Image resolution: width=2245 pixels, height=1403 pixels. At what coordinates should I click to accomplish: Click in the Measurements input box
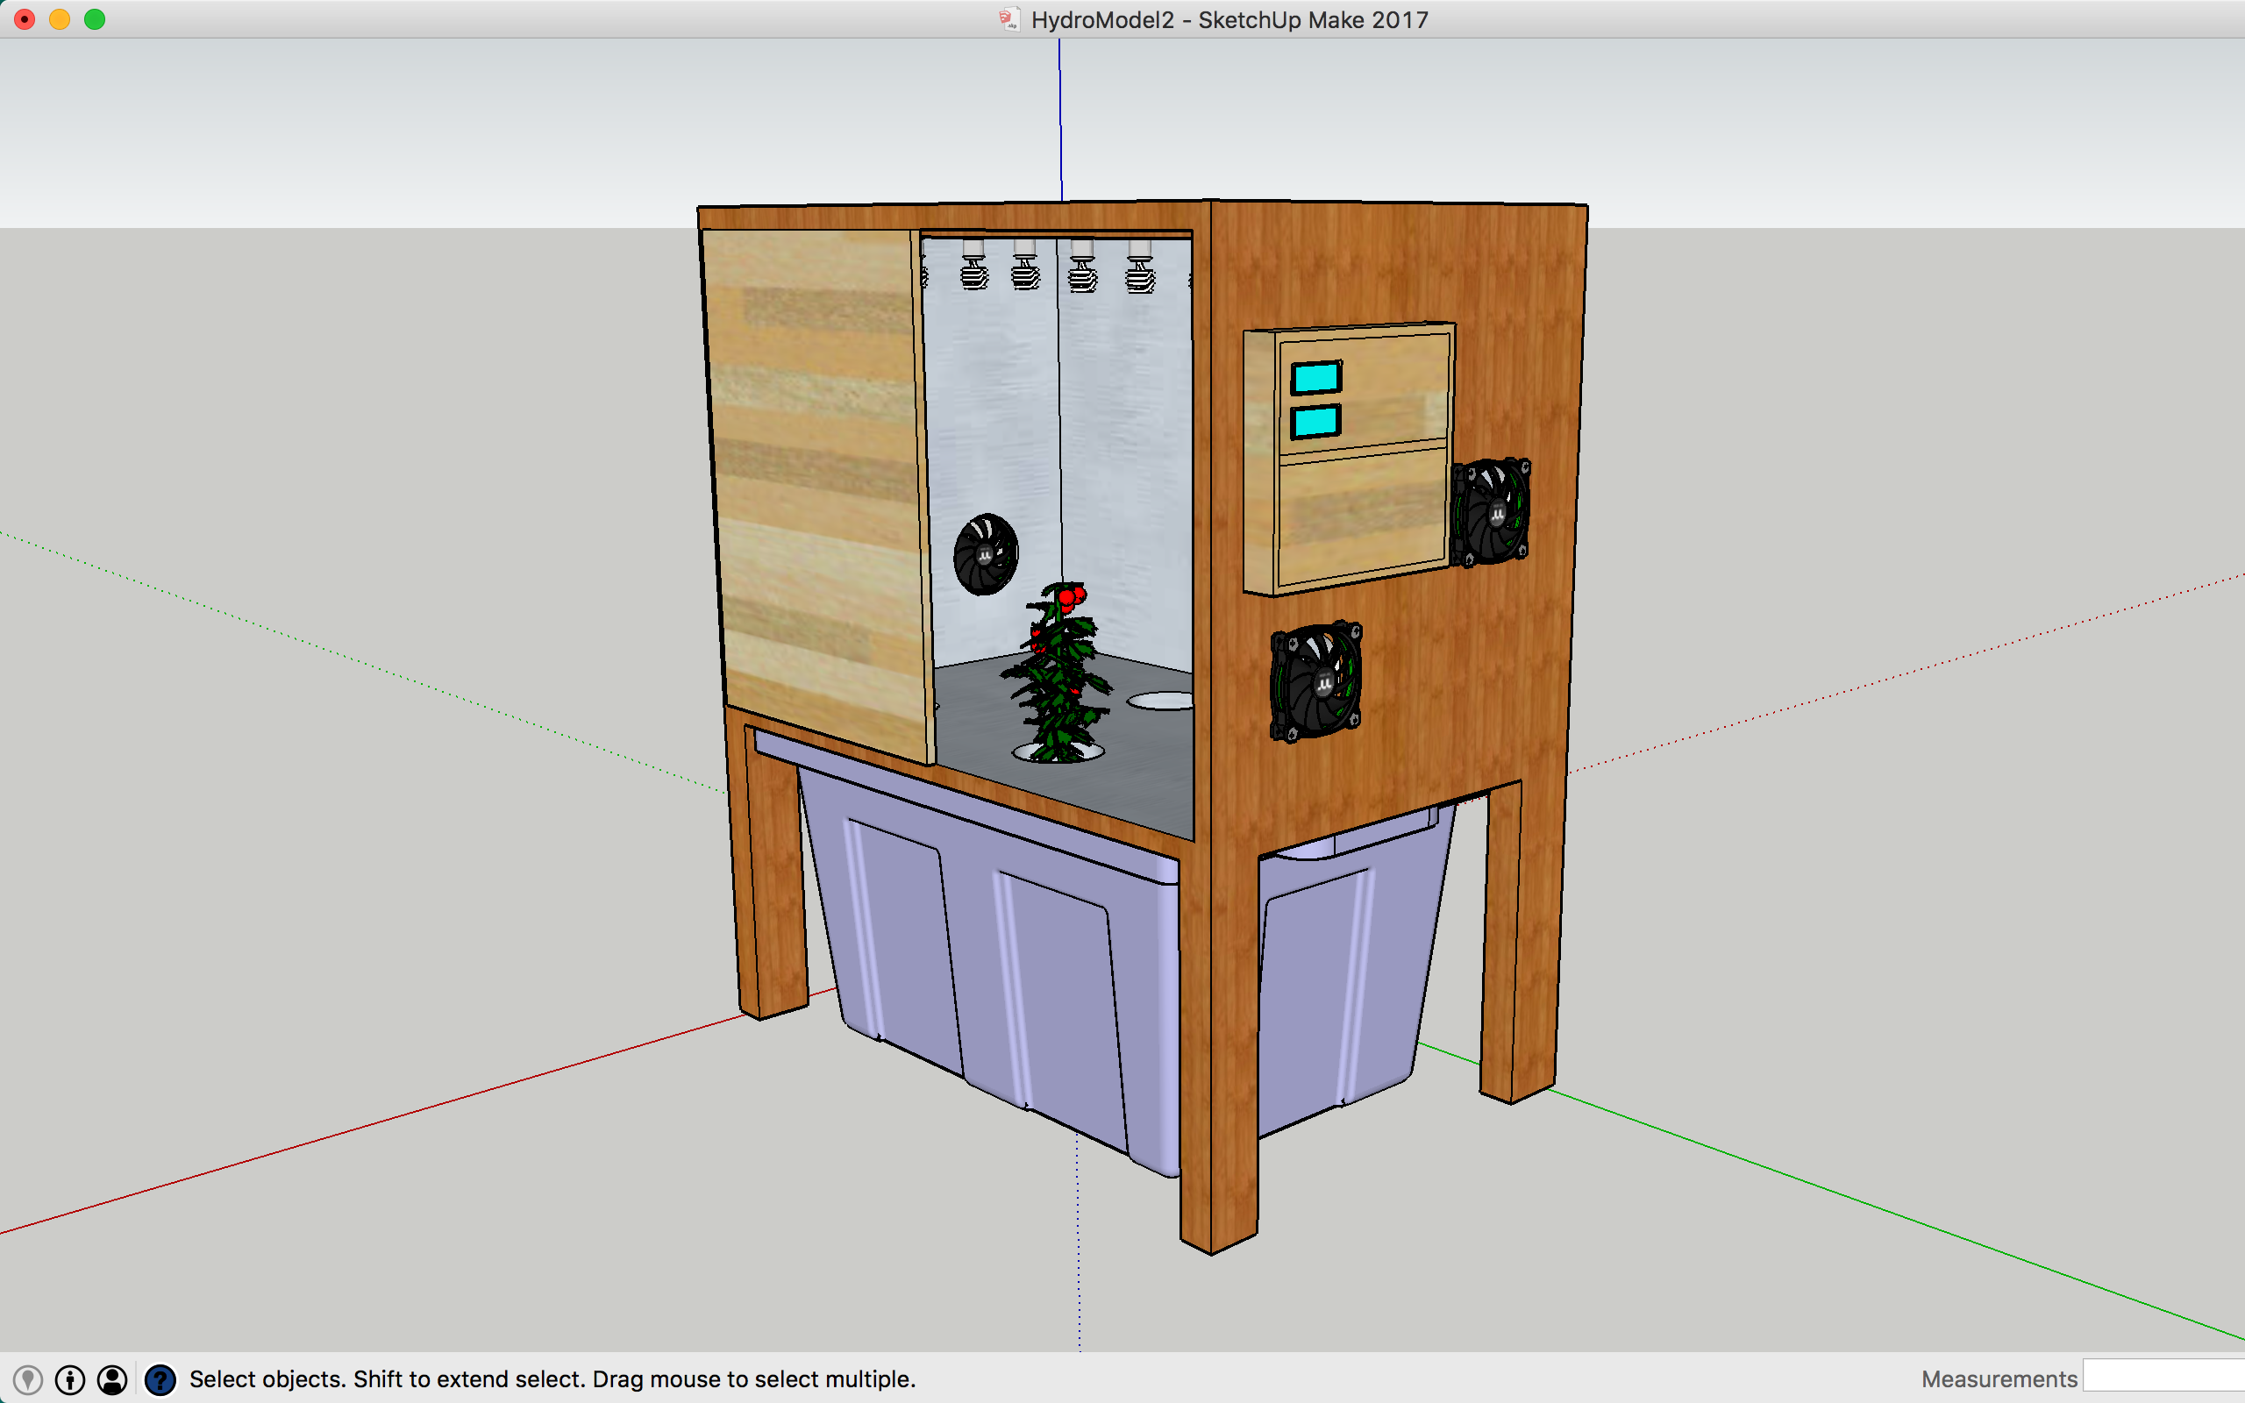tap(2162, 1377)
